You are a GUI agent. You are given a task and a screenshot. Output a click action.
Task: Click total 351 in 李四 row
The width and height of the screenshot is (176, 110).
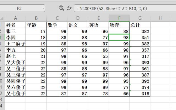point(140,37)
